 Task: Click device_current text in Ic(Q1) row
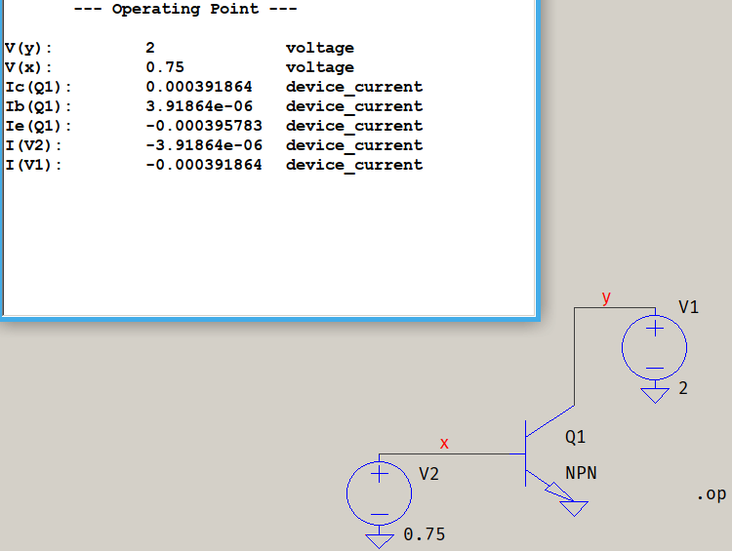(x=354, y=87)
